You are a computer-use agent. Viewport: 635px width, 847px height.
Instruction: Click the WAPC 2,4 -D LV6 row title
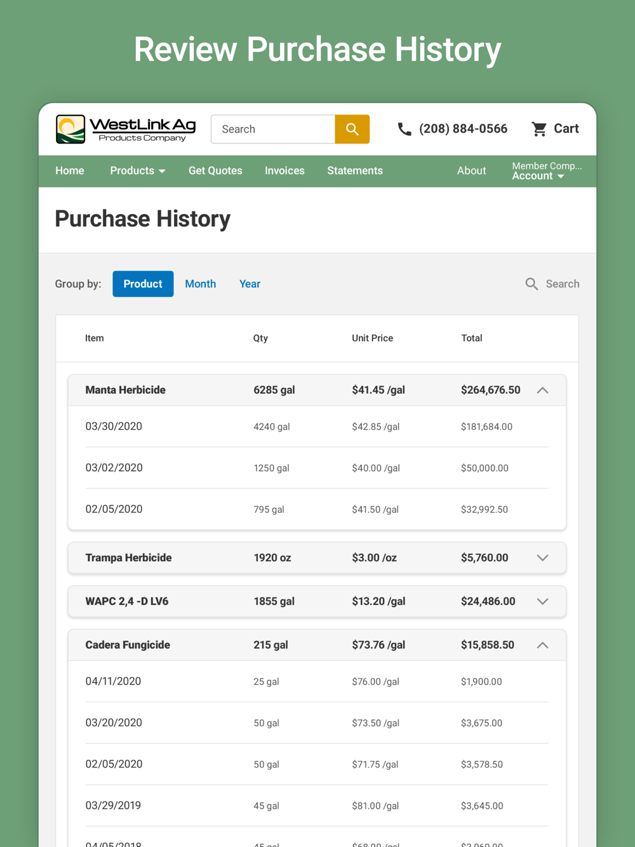tap(127, 601)
